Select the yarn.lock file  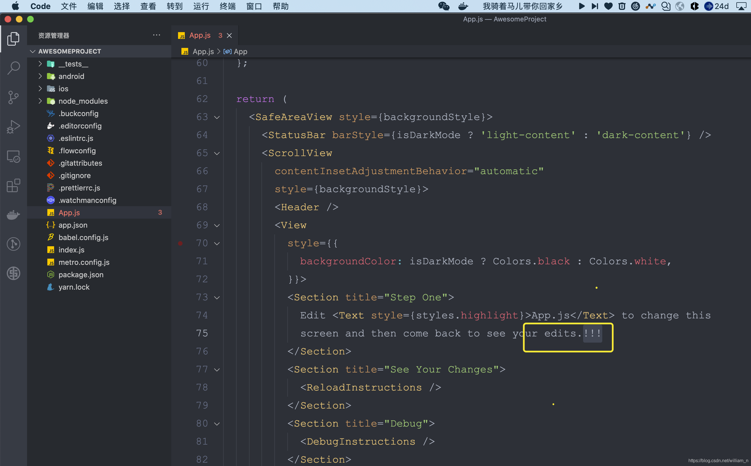pyautogui.click(x=74, y=287)
